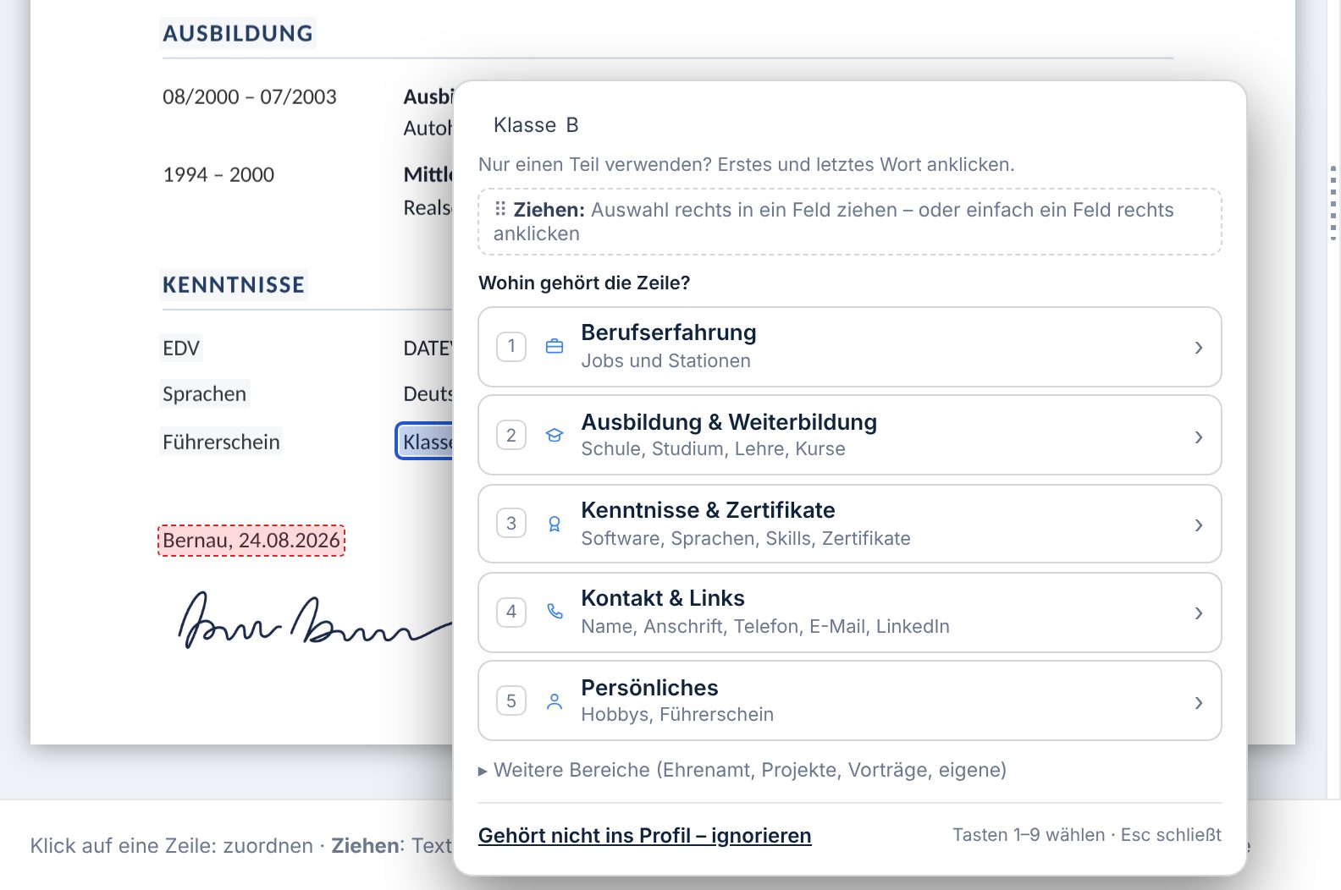Click number badge 3 on Kenntnisse & Zertifikate
The image size is (1341, 890).
(x=511, y=523)
